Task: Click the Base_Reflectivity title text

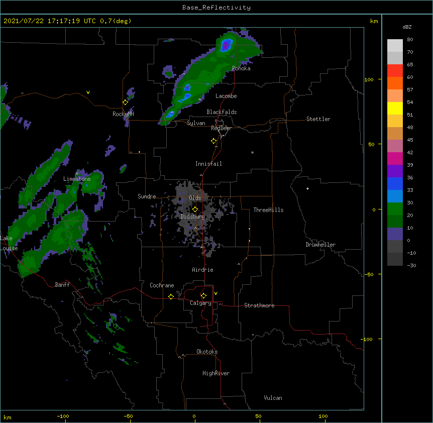Action: coord(216,8)
